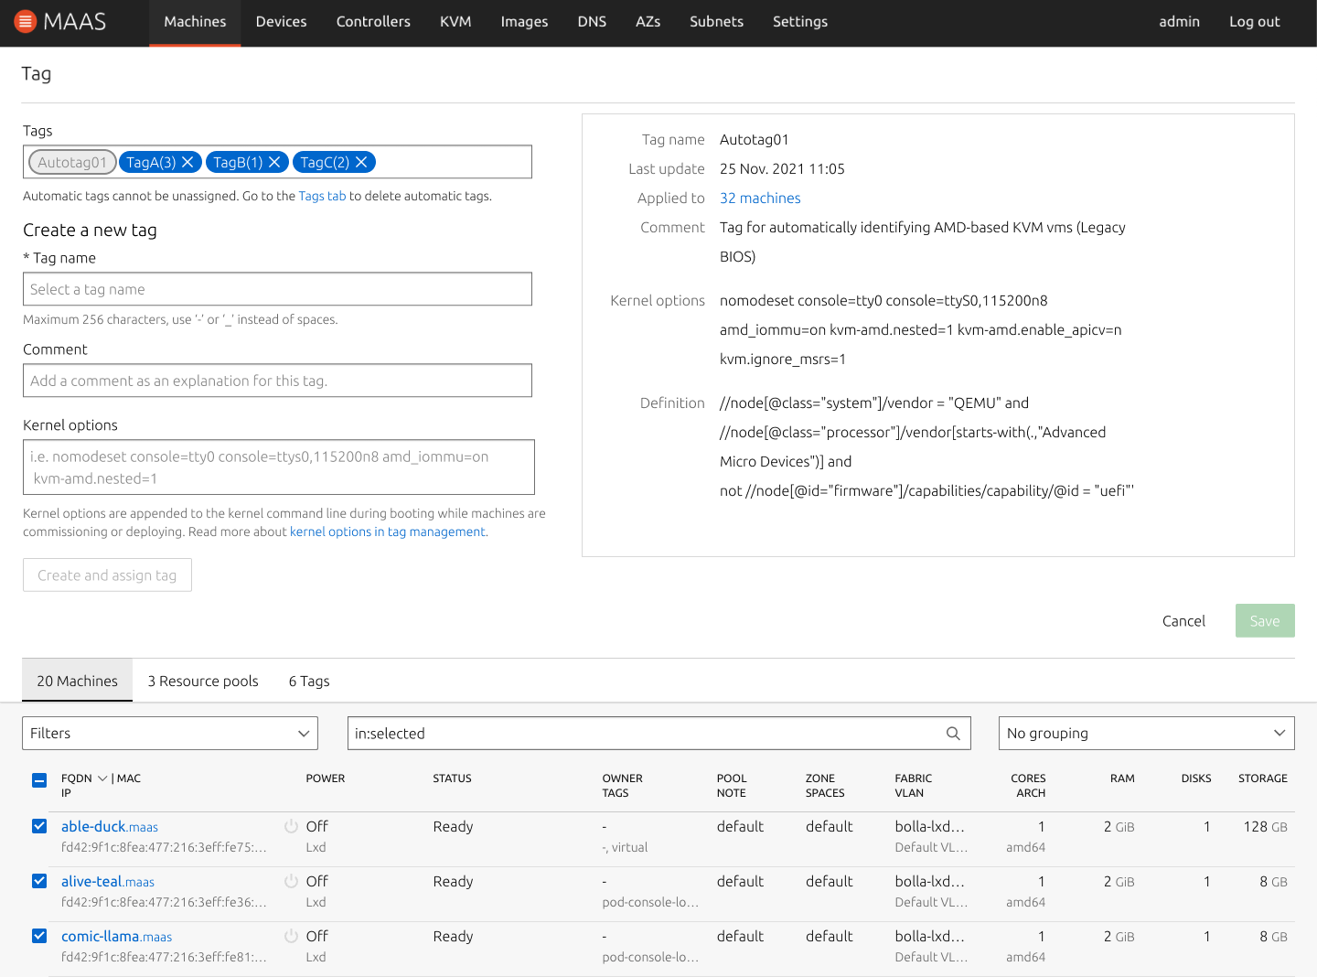The height and width of the screenshot is (977, 1317).
Task: Open the Subnets navigation item
Action: (716, 22)
